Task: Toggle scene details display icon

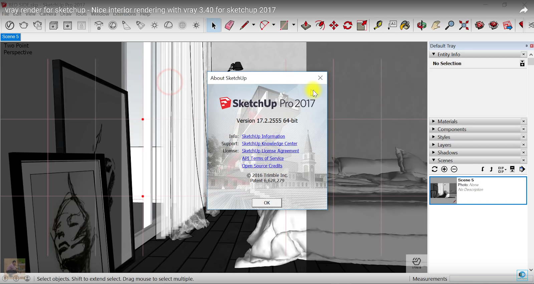Action: pyautogui.click(x=512, y=169)
